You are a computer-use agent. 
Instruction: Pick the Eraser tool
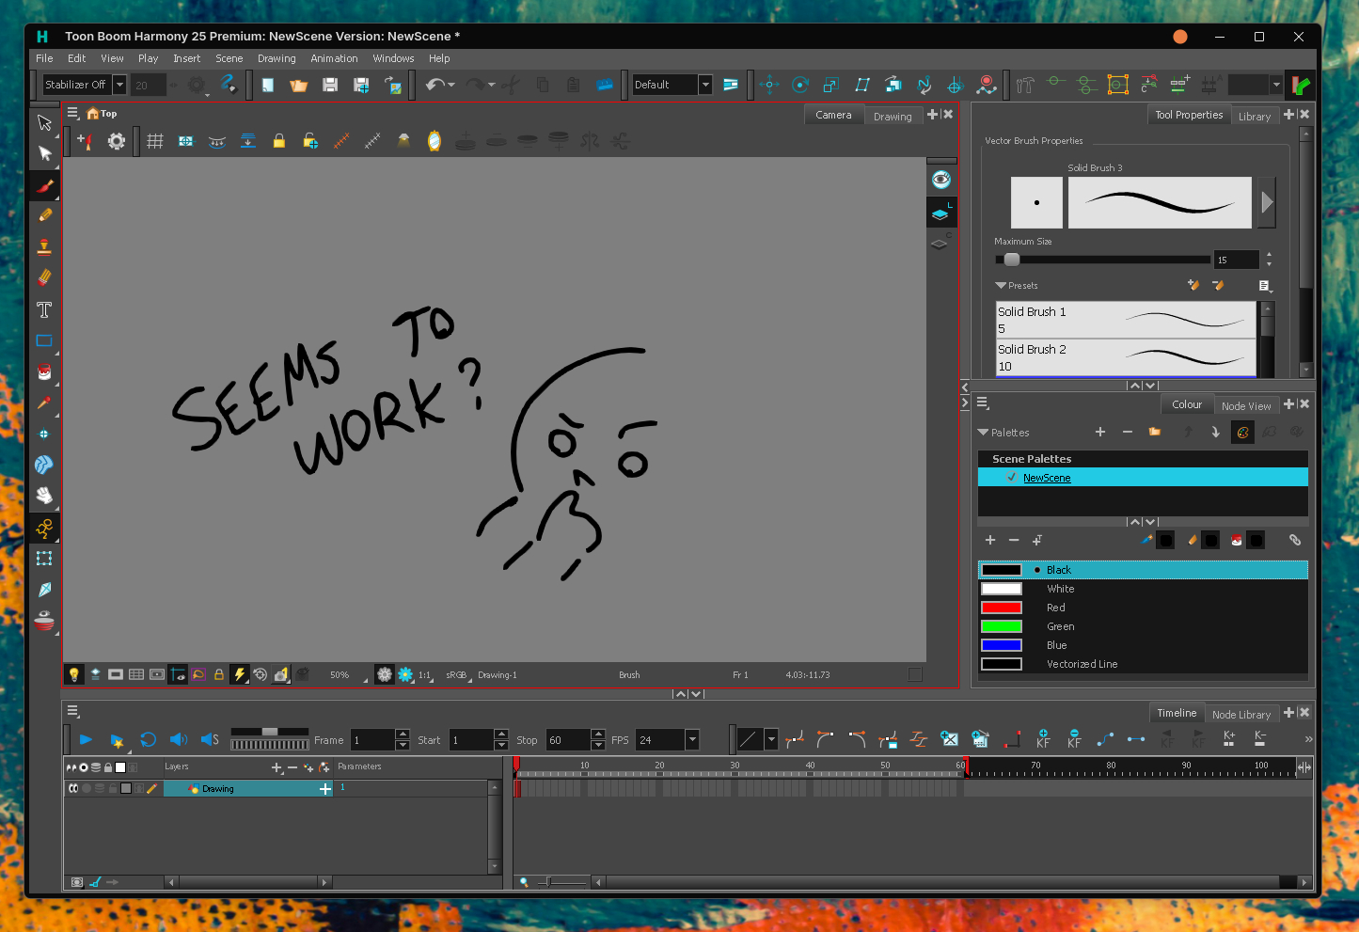pyautogui.click(x=44, y=278)
